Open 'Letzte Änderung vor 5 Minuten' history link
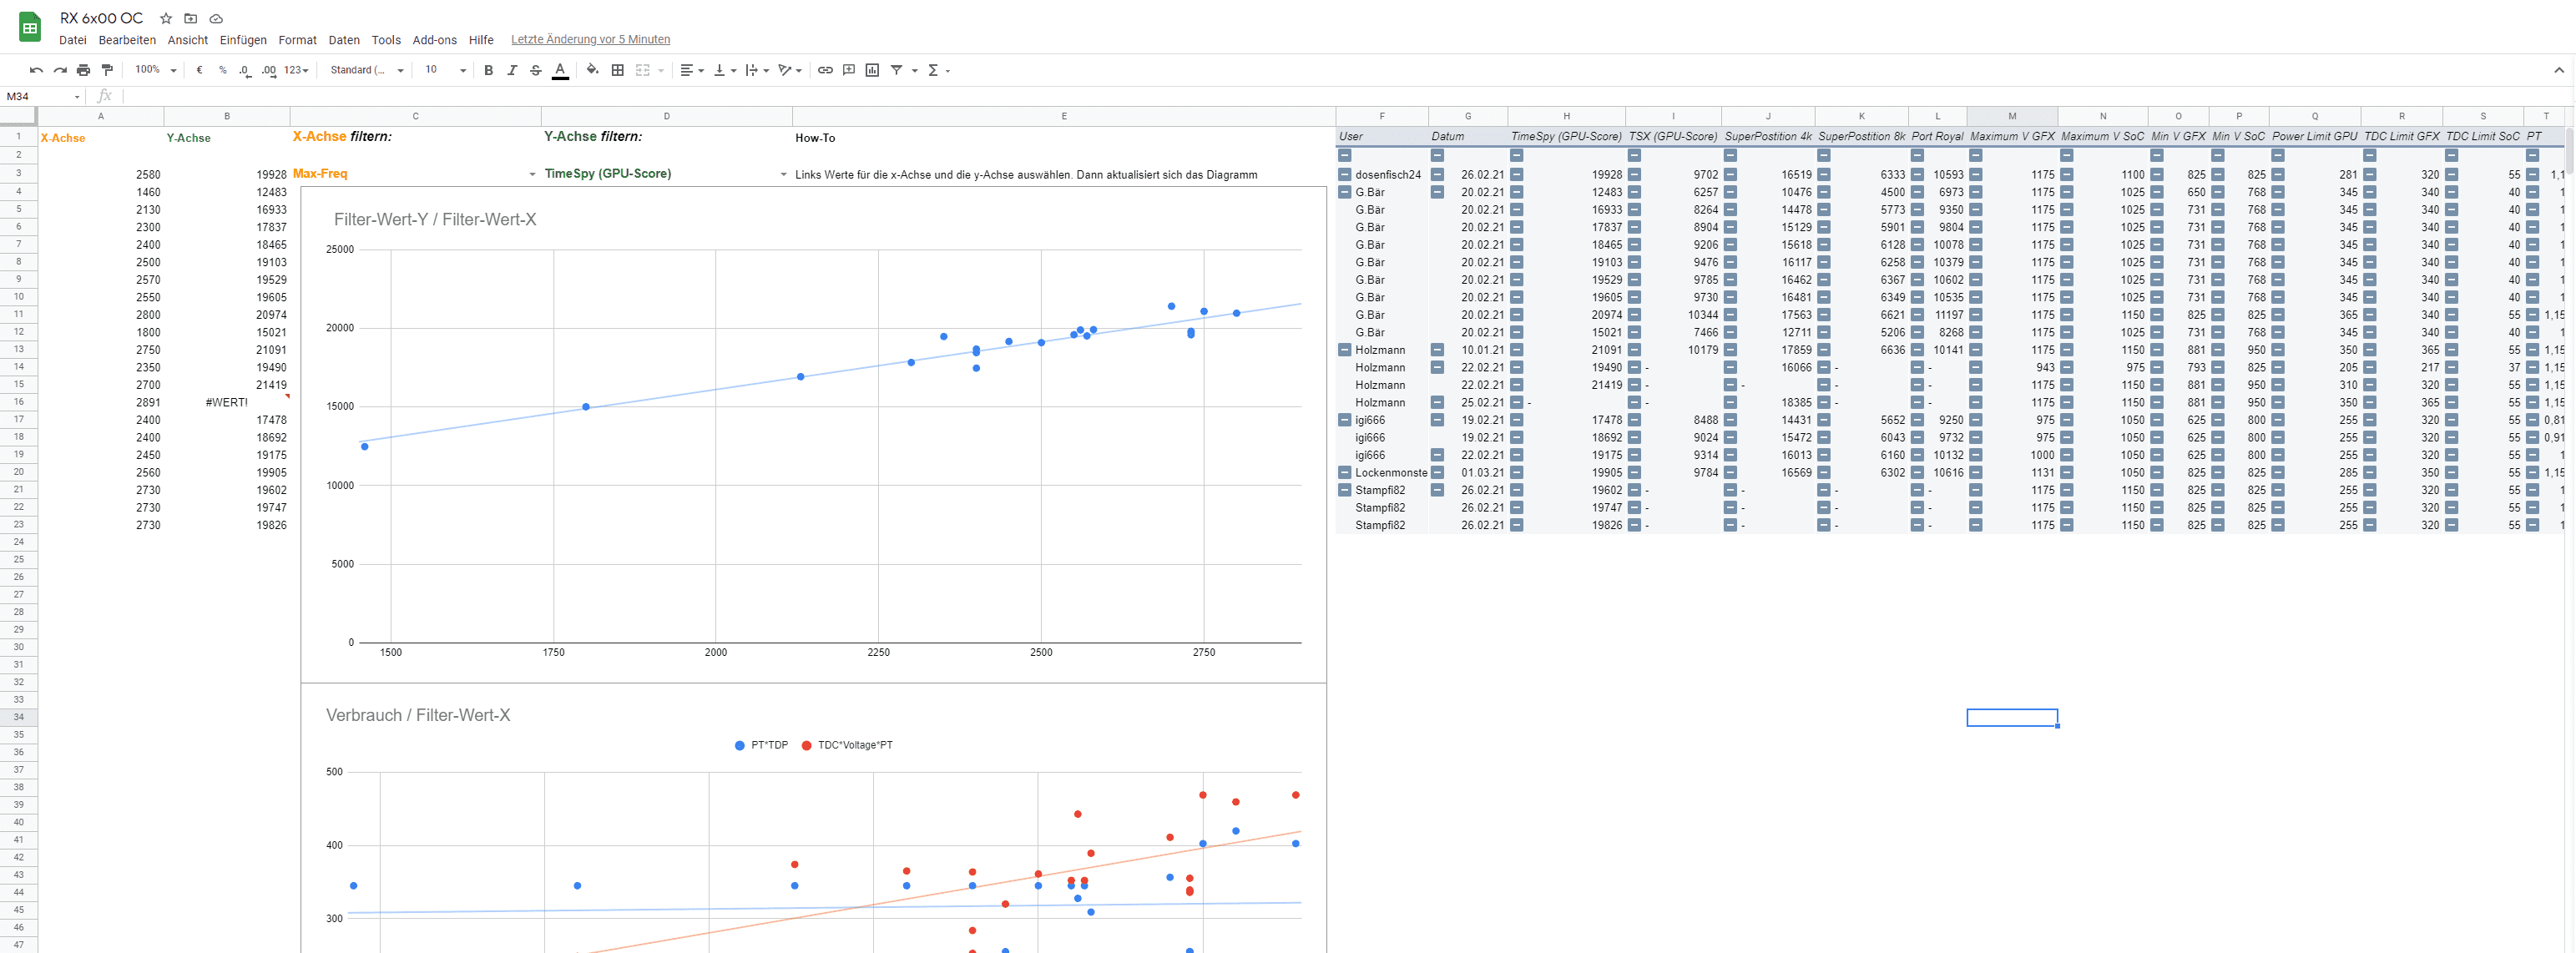Viewport: 2576px width, 953px height. click(591, 40)
